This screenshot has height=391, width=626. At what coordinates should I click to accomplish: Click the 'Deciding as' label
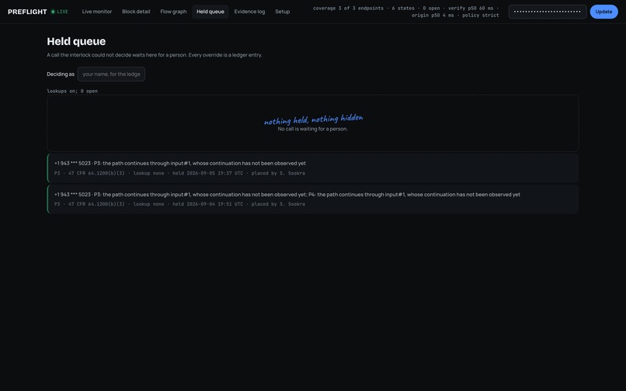coord(61,74)
